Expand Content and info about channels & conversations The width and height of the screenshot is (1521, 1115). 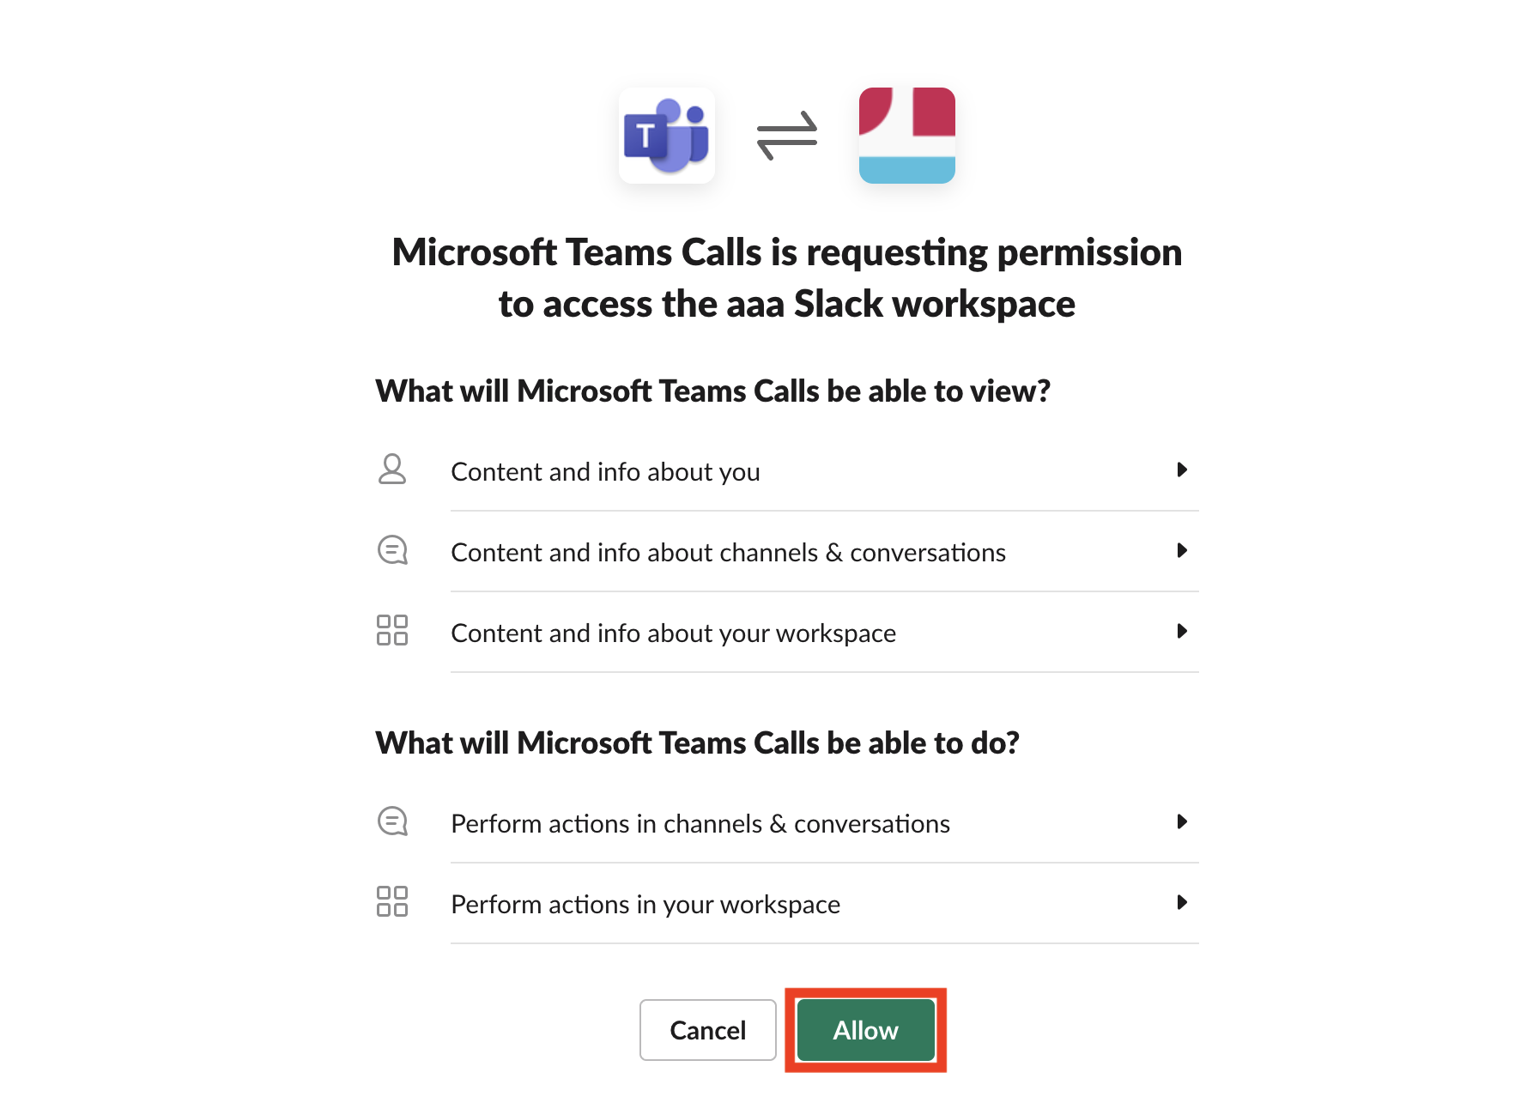click(1184, 551)
